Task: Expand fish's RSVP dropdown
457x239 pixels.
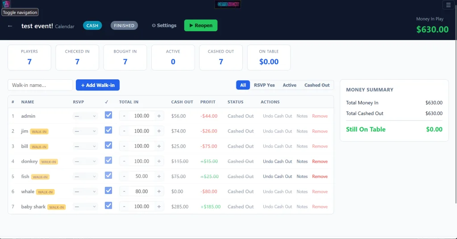Action: (85, 177)
